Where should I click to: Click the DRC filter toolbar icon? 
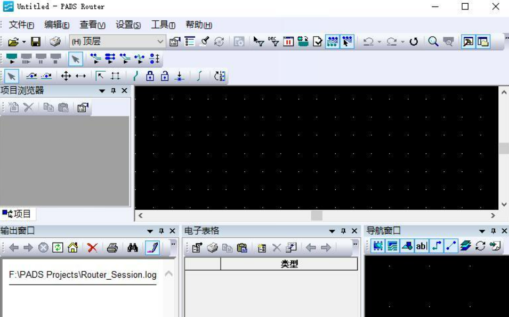tap(273, 41)
